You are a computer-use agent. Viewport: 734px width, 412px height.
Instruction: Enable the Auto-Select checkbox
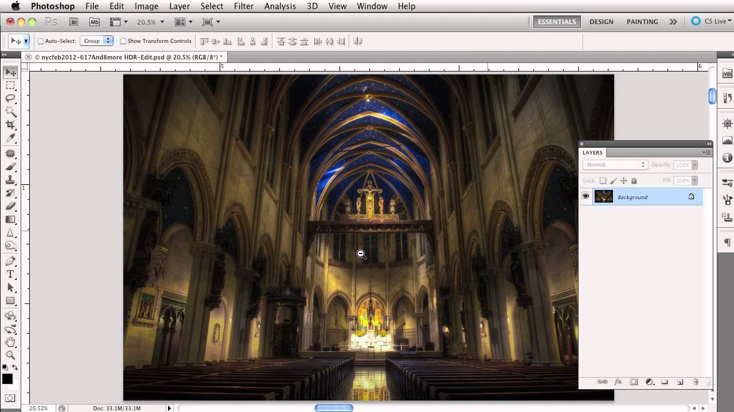tap(41, 41)
